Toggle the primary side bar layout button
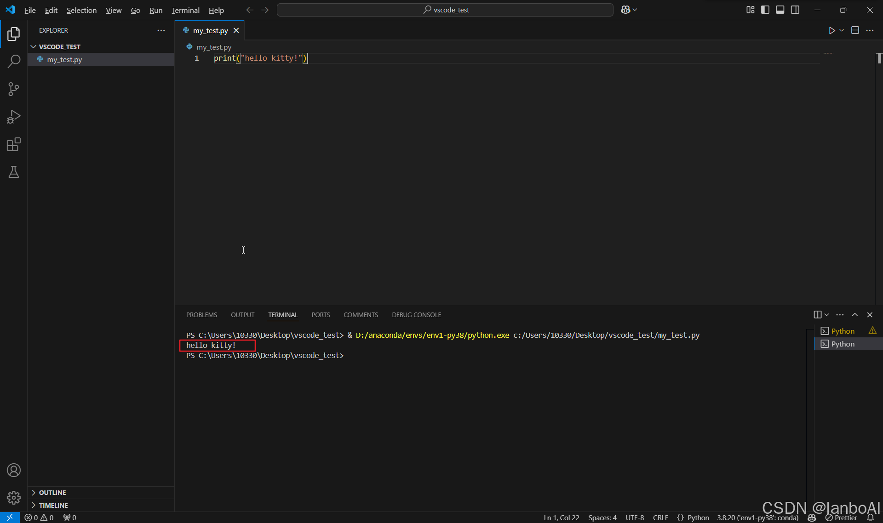 765,10
